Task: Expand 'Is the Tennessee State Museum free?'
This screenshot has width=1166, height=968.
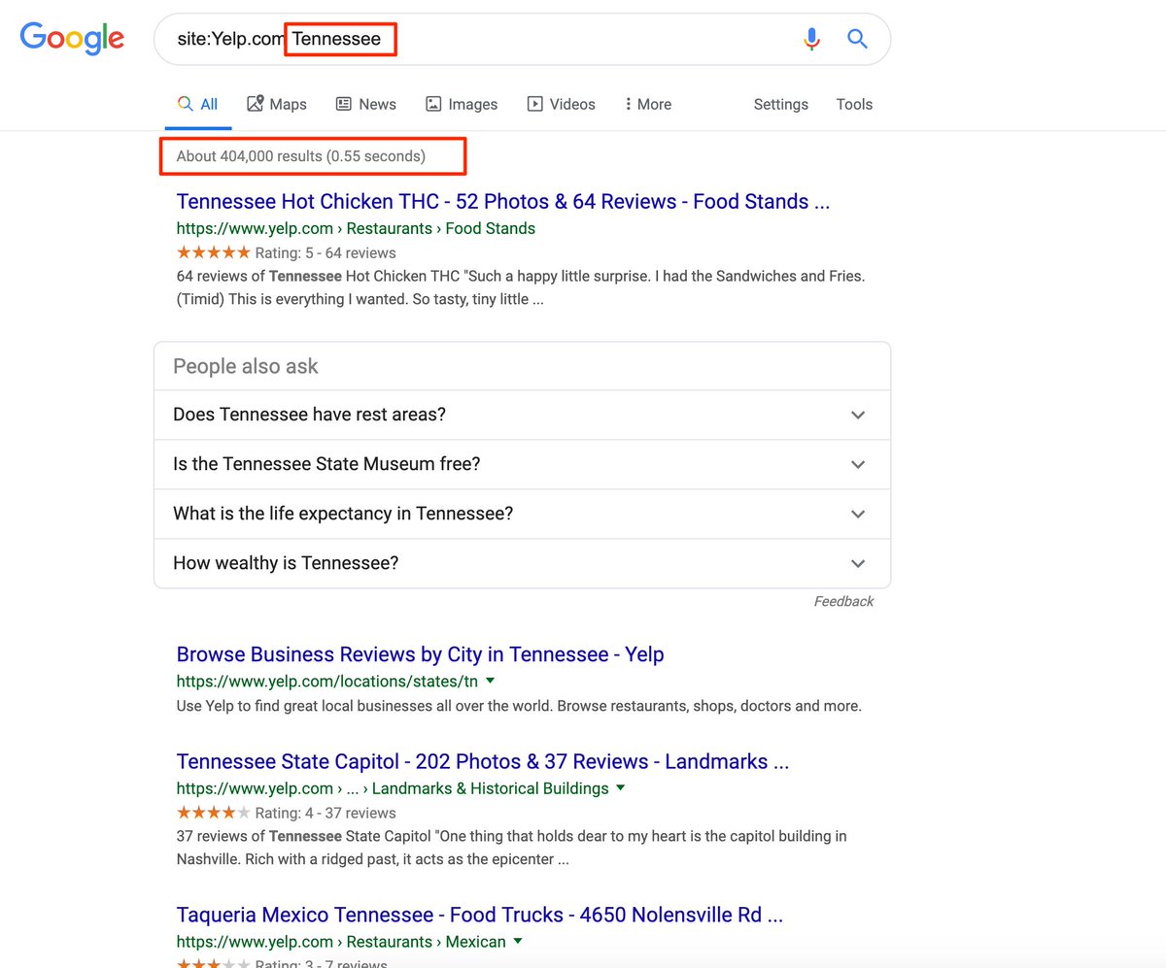Action: (x=522, y=464)
